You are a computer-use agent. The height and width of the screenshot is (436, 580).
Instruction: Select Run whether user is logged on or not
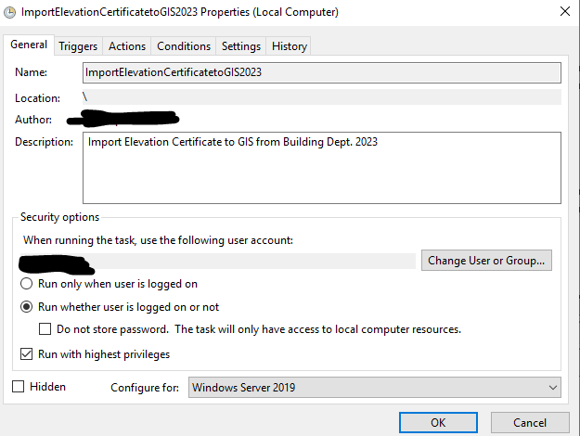click(x=28, y=307)
